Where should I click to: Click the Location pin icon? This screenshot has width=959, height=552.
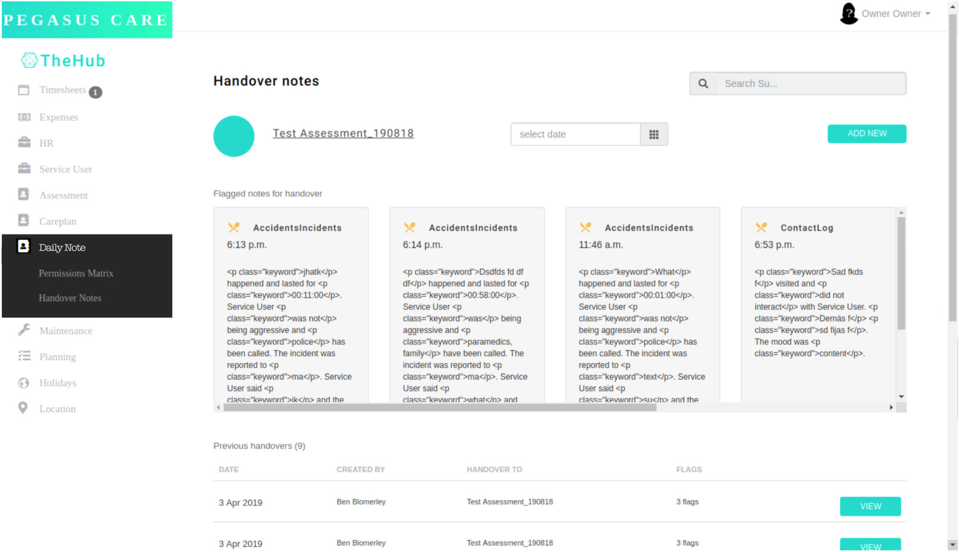pyautogui.click(x=23, y=408)
